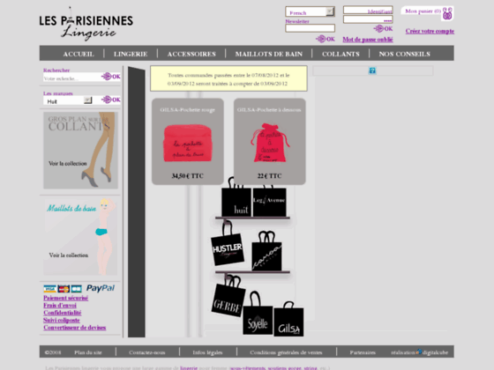Open Mon panier cart link
The width and height of the screenshot is (494, 370).
pos(423,11)
